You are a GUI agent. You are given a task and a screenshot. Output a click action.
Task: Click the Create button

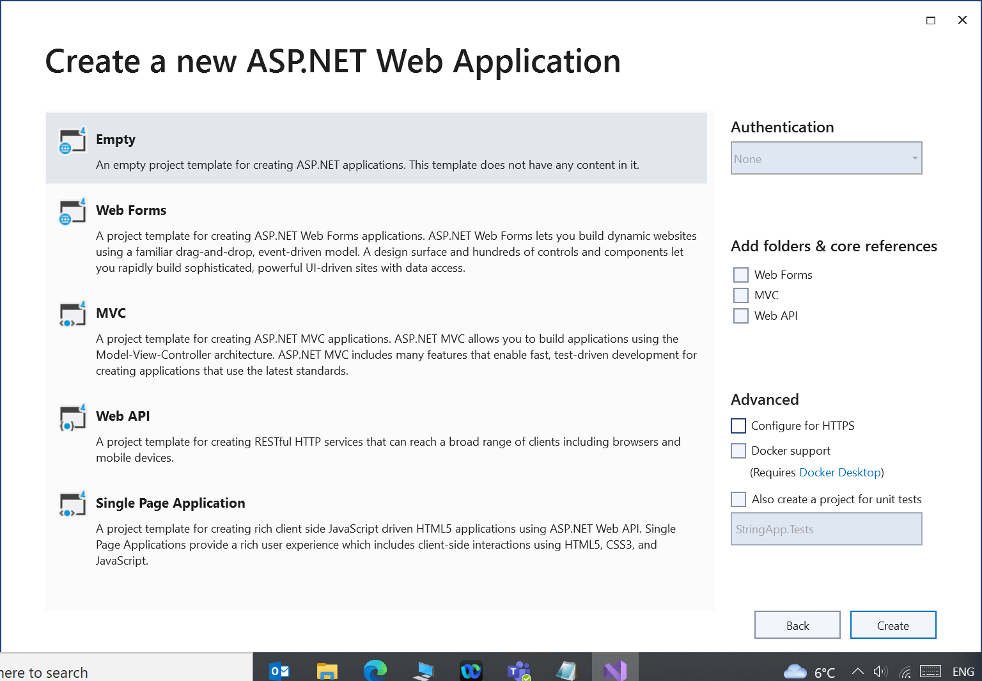[892, 625]
